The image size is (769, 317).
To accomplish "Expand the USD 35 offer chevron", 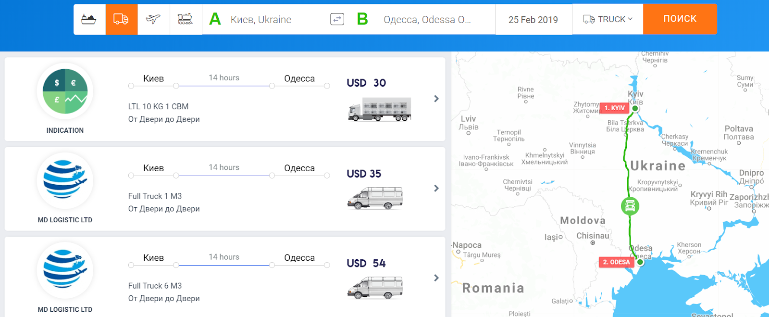I will point(436,188).
